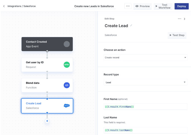This screenshot has width=191, height=135.
Task: Collapse the Edit Step panel with chevron
Action: pos(185,19)
